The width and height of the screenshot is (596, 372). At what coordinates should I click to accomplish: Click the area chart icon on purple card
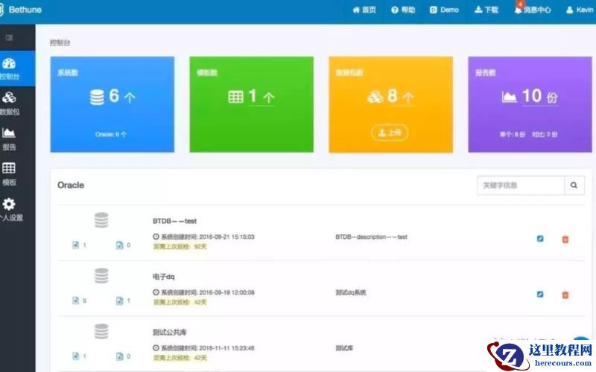(510, 97)
